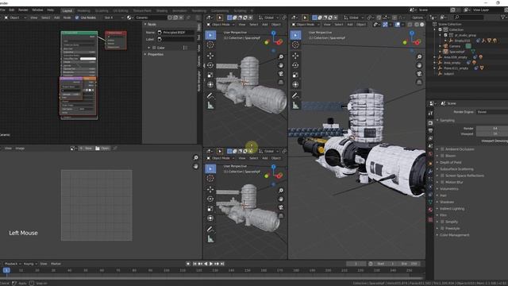Open Texture properties tab icon

430,219
